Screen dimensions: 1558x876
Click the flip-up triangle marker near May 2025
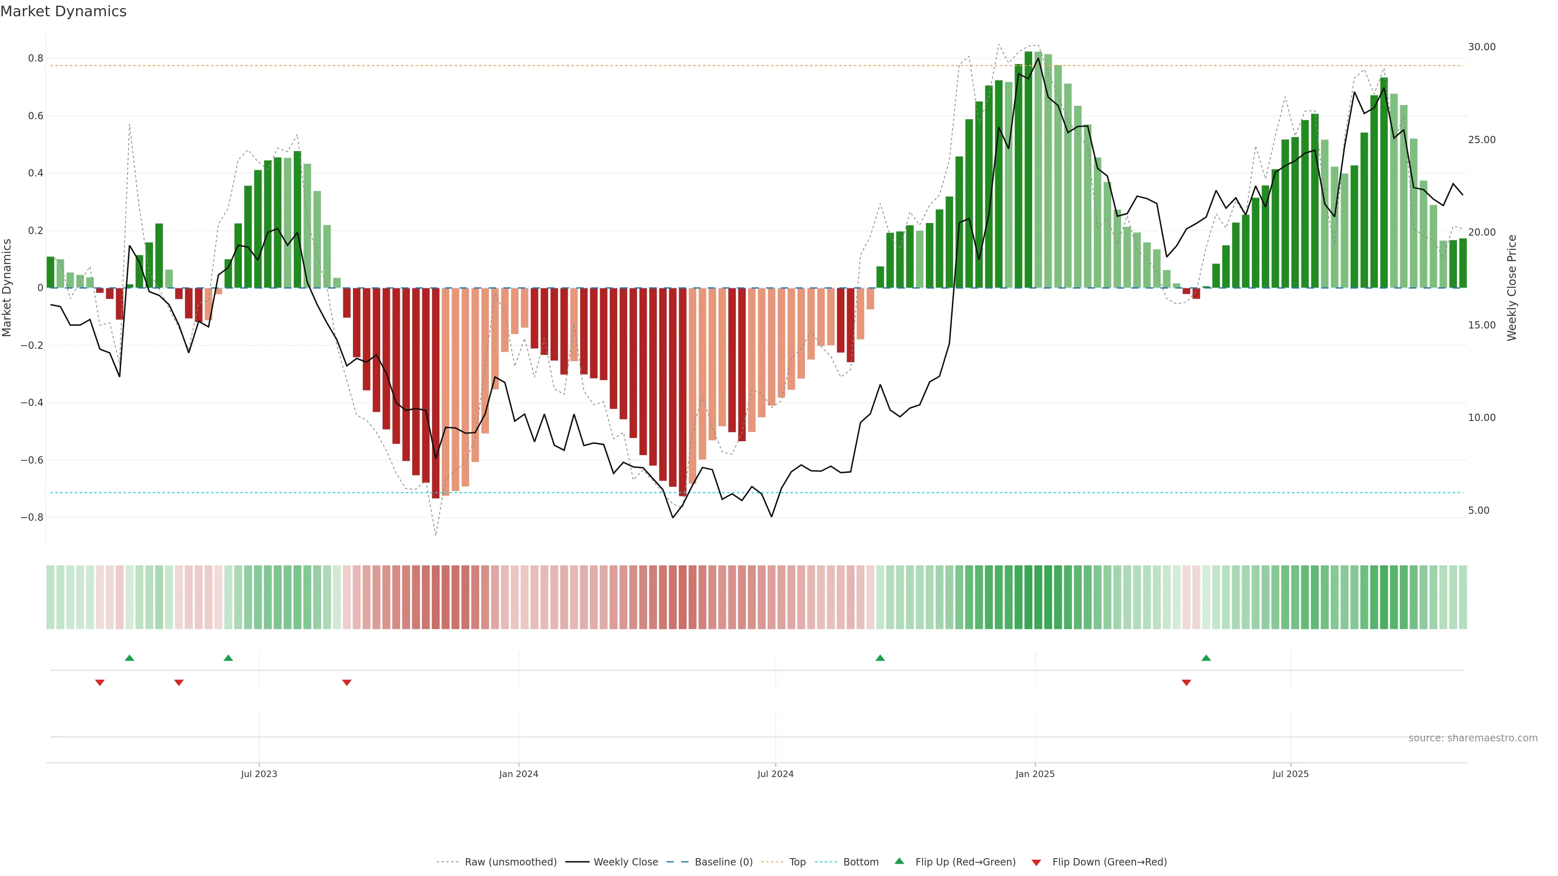tap(1206, 658)
